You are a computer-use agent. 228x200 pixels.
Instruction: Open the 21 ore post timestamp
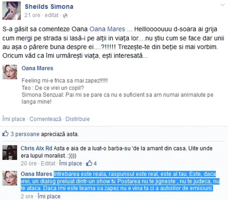tap(32, 15)
